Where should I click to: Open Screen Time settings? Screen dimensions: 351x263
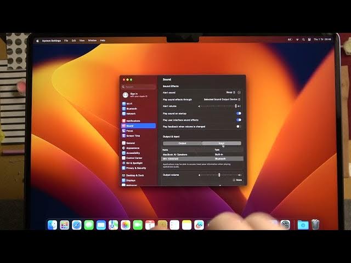pyautogui.click(x=131, y=136)
